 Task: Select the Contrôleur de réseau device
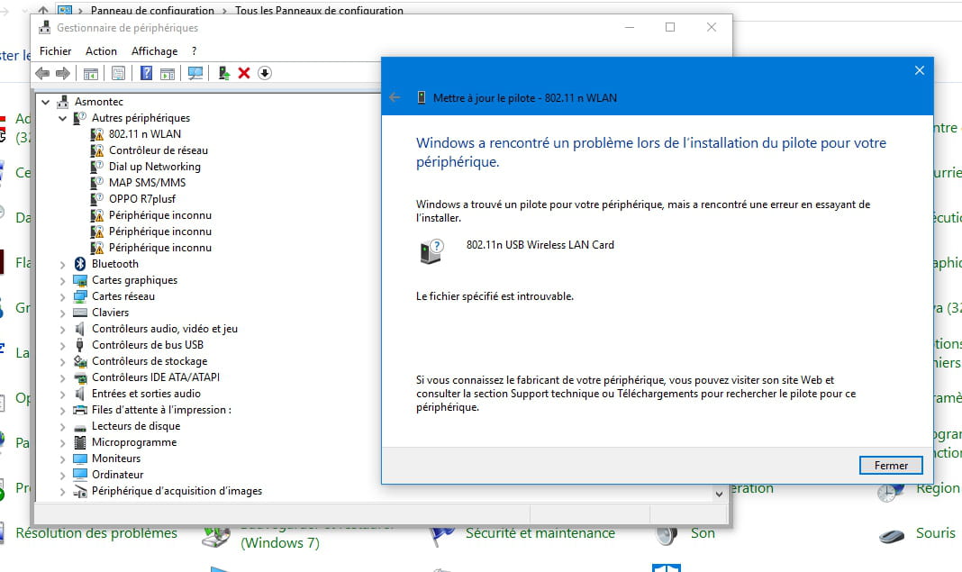pos(159,150)
